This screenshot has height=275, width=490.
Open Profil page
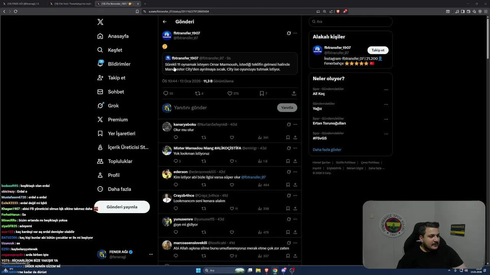click(108, 175)
